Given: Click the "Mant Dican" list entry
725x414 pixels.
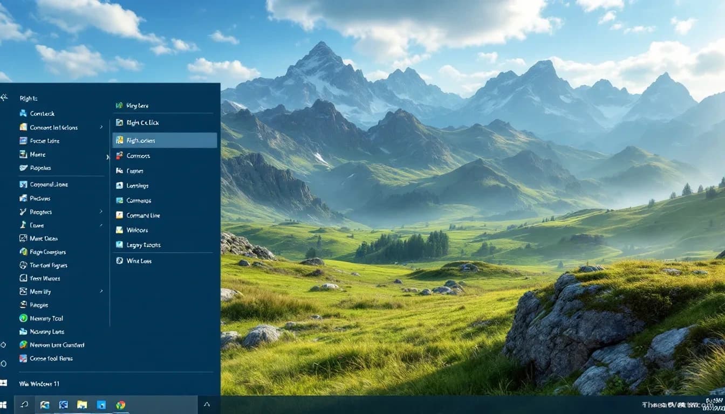Looking at the screenshot, I should click(44, 238).
